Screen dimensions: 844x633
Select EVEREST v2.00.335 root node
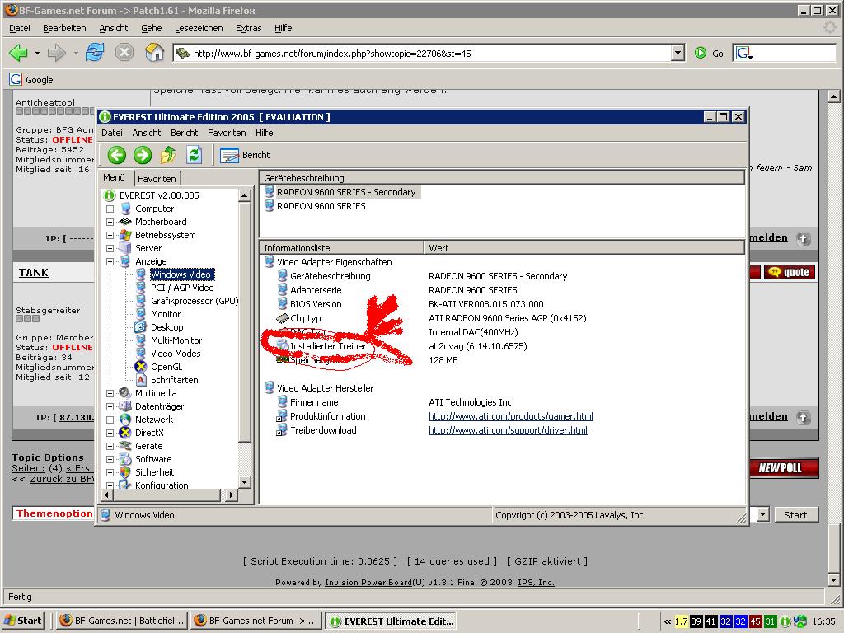[x=159, y=195]
